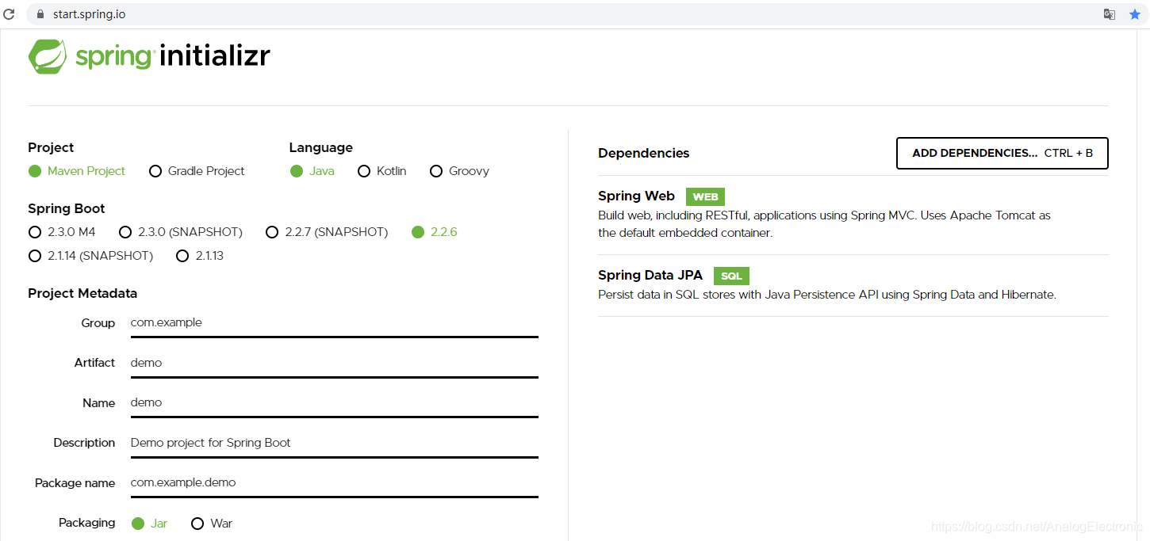1150x541 pixels.
Task: Click the green SQL tag badge
Action: coord(731,276)
